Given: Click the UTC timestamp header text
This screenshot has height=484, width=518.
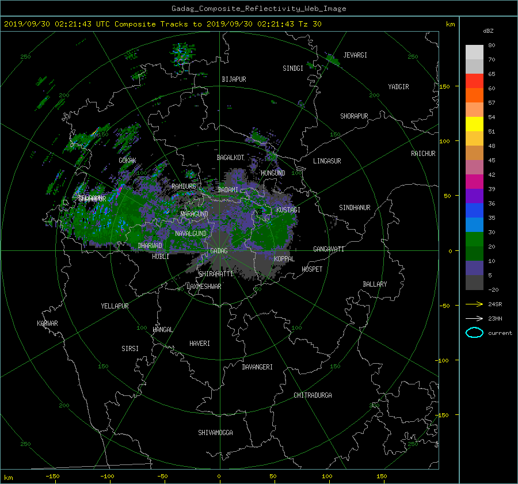Looking at the screenshot, I should pyautogui.click(x=162, y=24).
